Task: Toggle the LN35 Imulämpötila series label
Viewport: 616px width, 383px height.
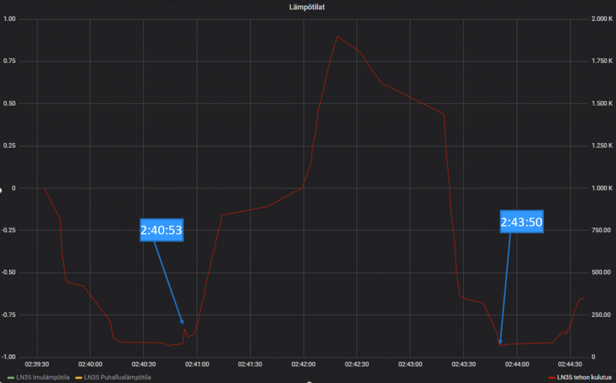Action: click(x=43, y=377)
